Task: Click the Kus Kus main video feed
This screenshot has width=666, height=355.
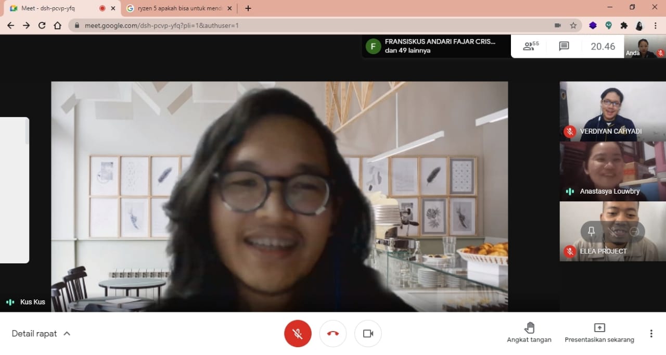Action: (279, 196)
